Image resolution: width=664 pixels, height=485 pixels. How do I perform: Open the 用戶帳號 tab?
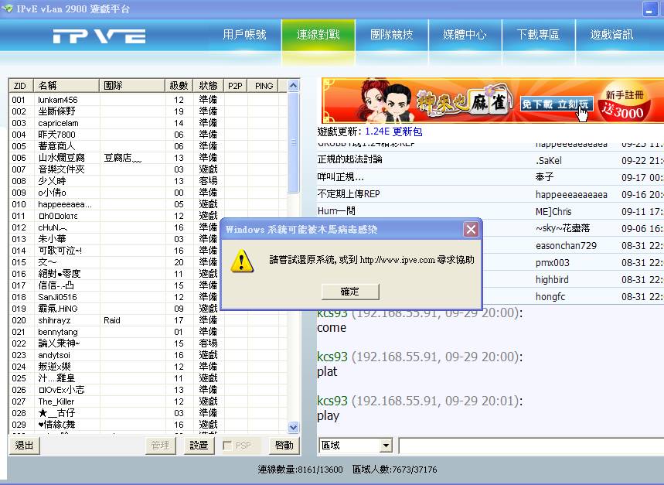click(244, 34)
